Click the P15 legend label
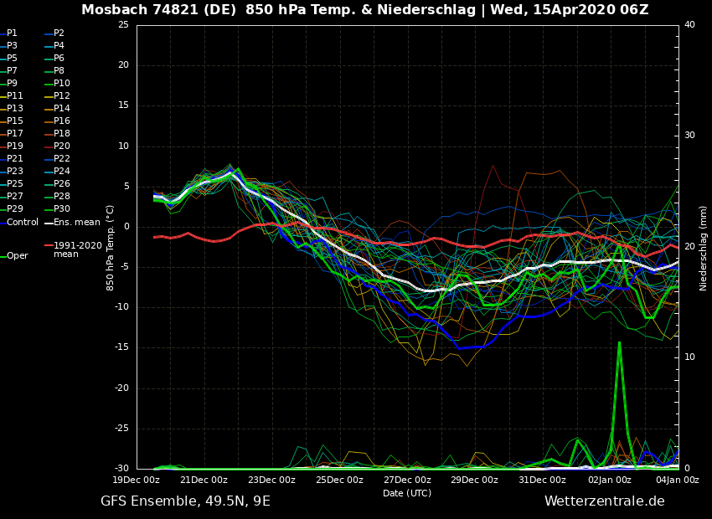This screenshot has width=712, height=519. click(x=15, y=121)
